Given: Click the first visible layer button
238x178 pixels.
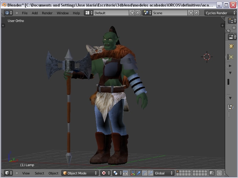Looking at the screenshot, I should pos(178,172).
